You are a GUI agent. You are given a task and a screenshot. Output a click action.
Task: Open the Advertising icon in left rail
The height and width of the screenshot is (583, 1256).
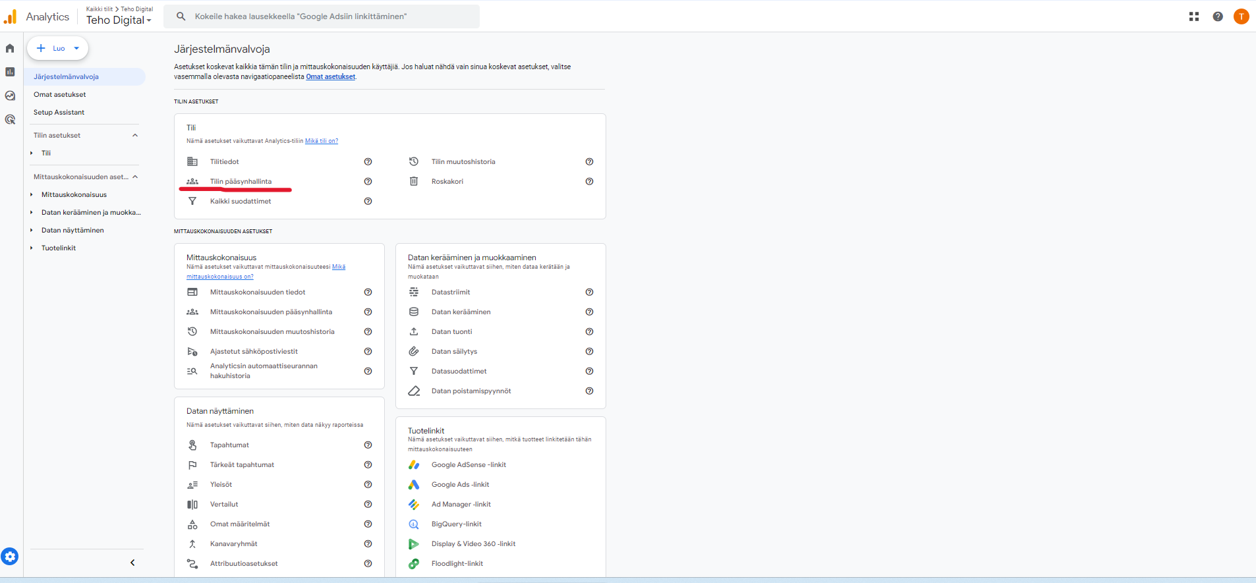pyautogui.click(x=10, y=119)
